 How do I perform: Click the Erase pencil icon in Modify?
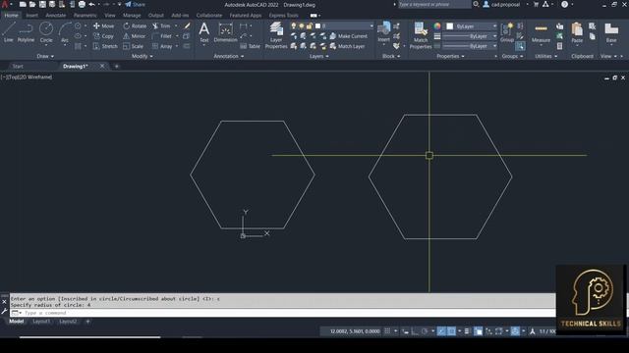[x=187, y=25]
